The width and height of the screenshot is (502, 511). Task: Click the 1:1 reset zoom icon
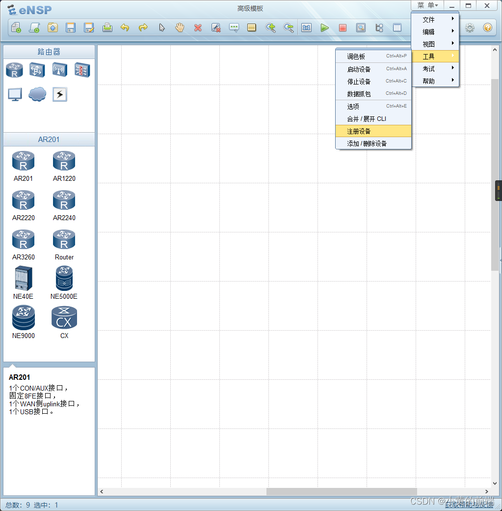307,28
